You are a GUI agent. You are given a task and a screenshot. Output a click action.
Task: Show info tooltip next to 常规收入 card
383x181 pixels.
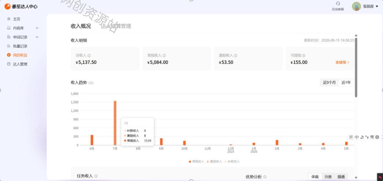point(164,56)
